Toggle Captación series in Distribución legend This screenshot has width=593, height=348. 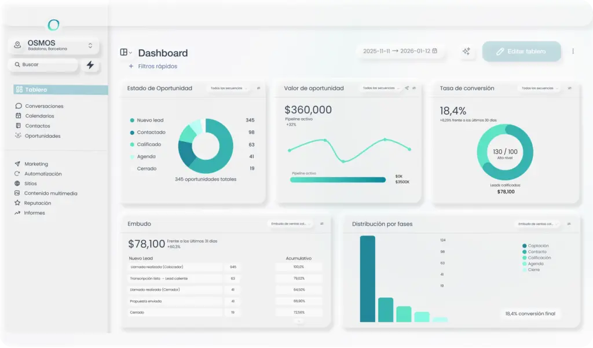point(537,246)
